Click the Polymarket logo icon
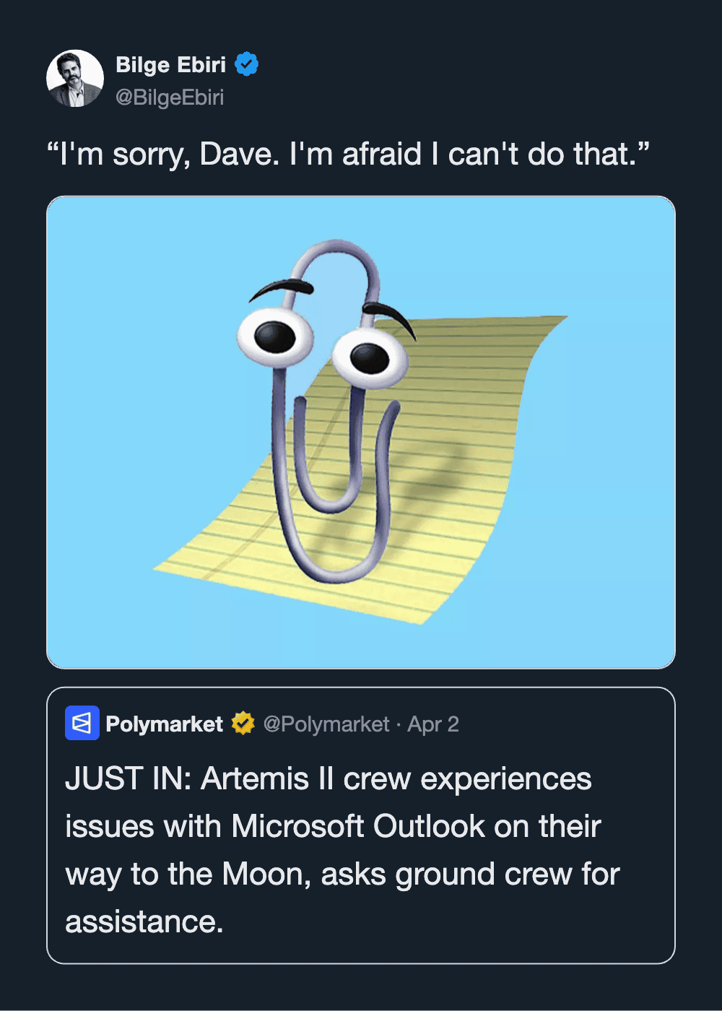 (x=82, y=723)
